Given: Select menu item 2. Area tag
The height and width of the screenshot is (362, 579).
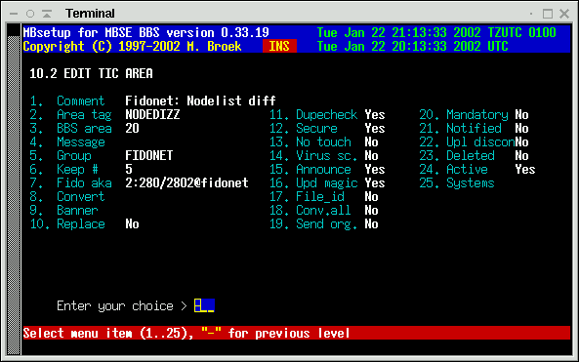Looking at the screenshot, I should pyautogui.click(x=70, y=115).
